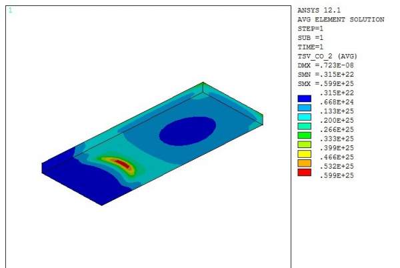Screen dimensions: 400x268
Task: Click the yellow legend swatch
Action: coord(305,154)
